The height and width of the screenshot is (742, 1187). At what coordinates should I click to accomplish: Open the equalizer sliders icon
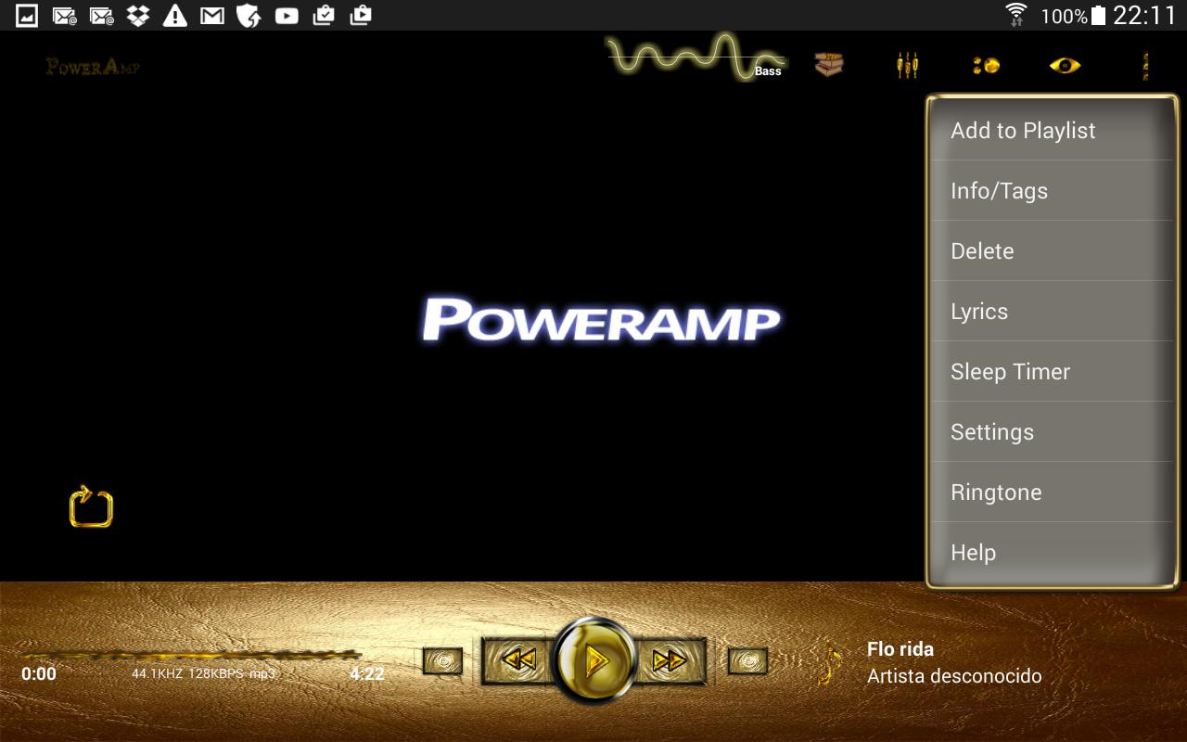(907, 65)
